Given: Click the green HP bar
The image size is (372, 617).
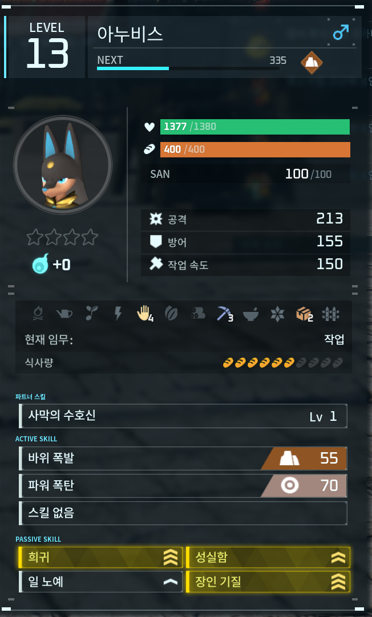Looking at the screenshot, I should point(254,127).
